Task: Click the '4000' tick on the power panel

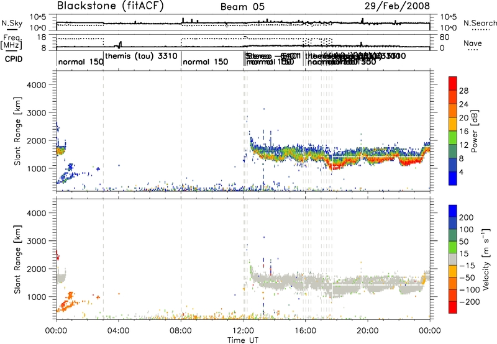Action: tap(36, 85)
